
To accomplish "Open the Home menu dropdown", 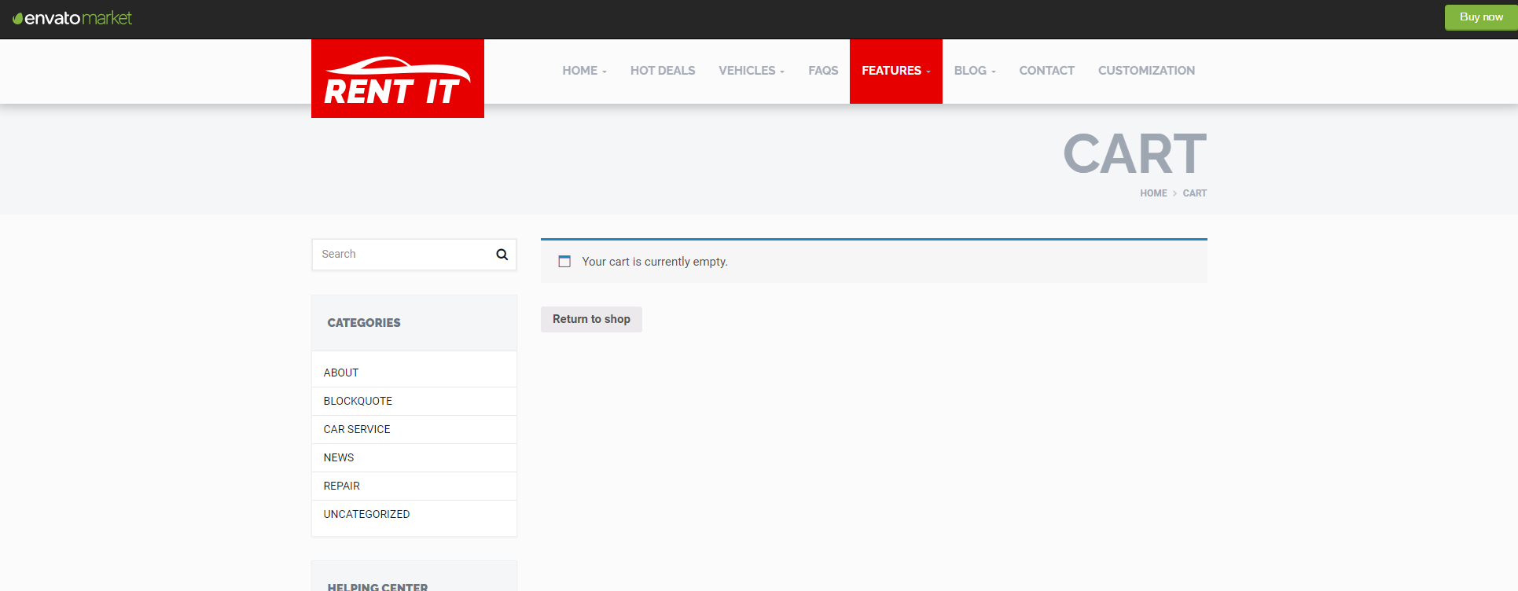I will (584, 71).
